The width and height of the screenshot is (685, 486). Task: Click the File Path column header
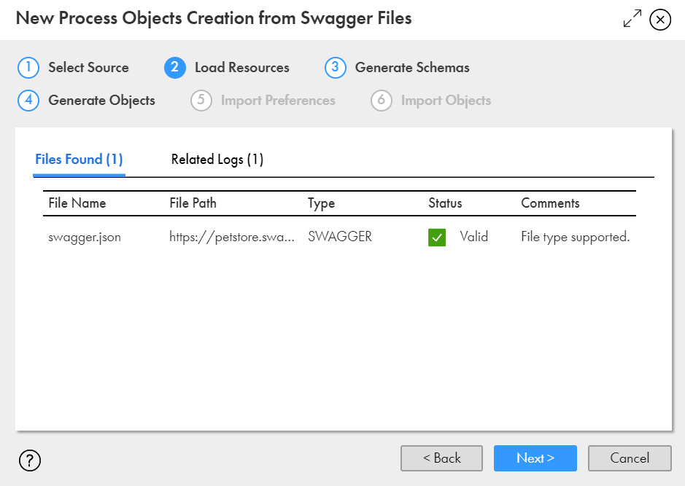pos(193,203)
